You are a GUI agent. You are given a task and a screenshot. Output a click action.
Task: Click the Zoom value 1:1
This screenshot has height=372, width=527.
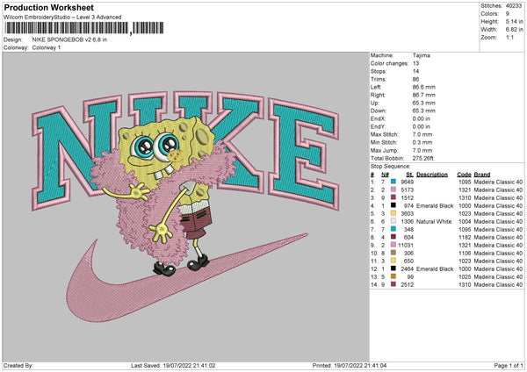(x=509, y=37)
